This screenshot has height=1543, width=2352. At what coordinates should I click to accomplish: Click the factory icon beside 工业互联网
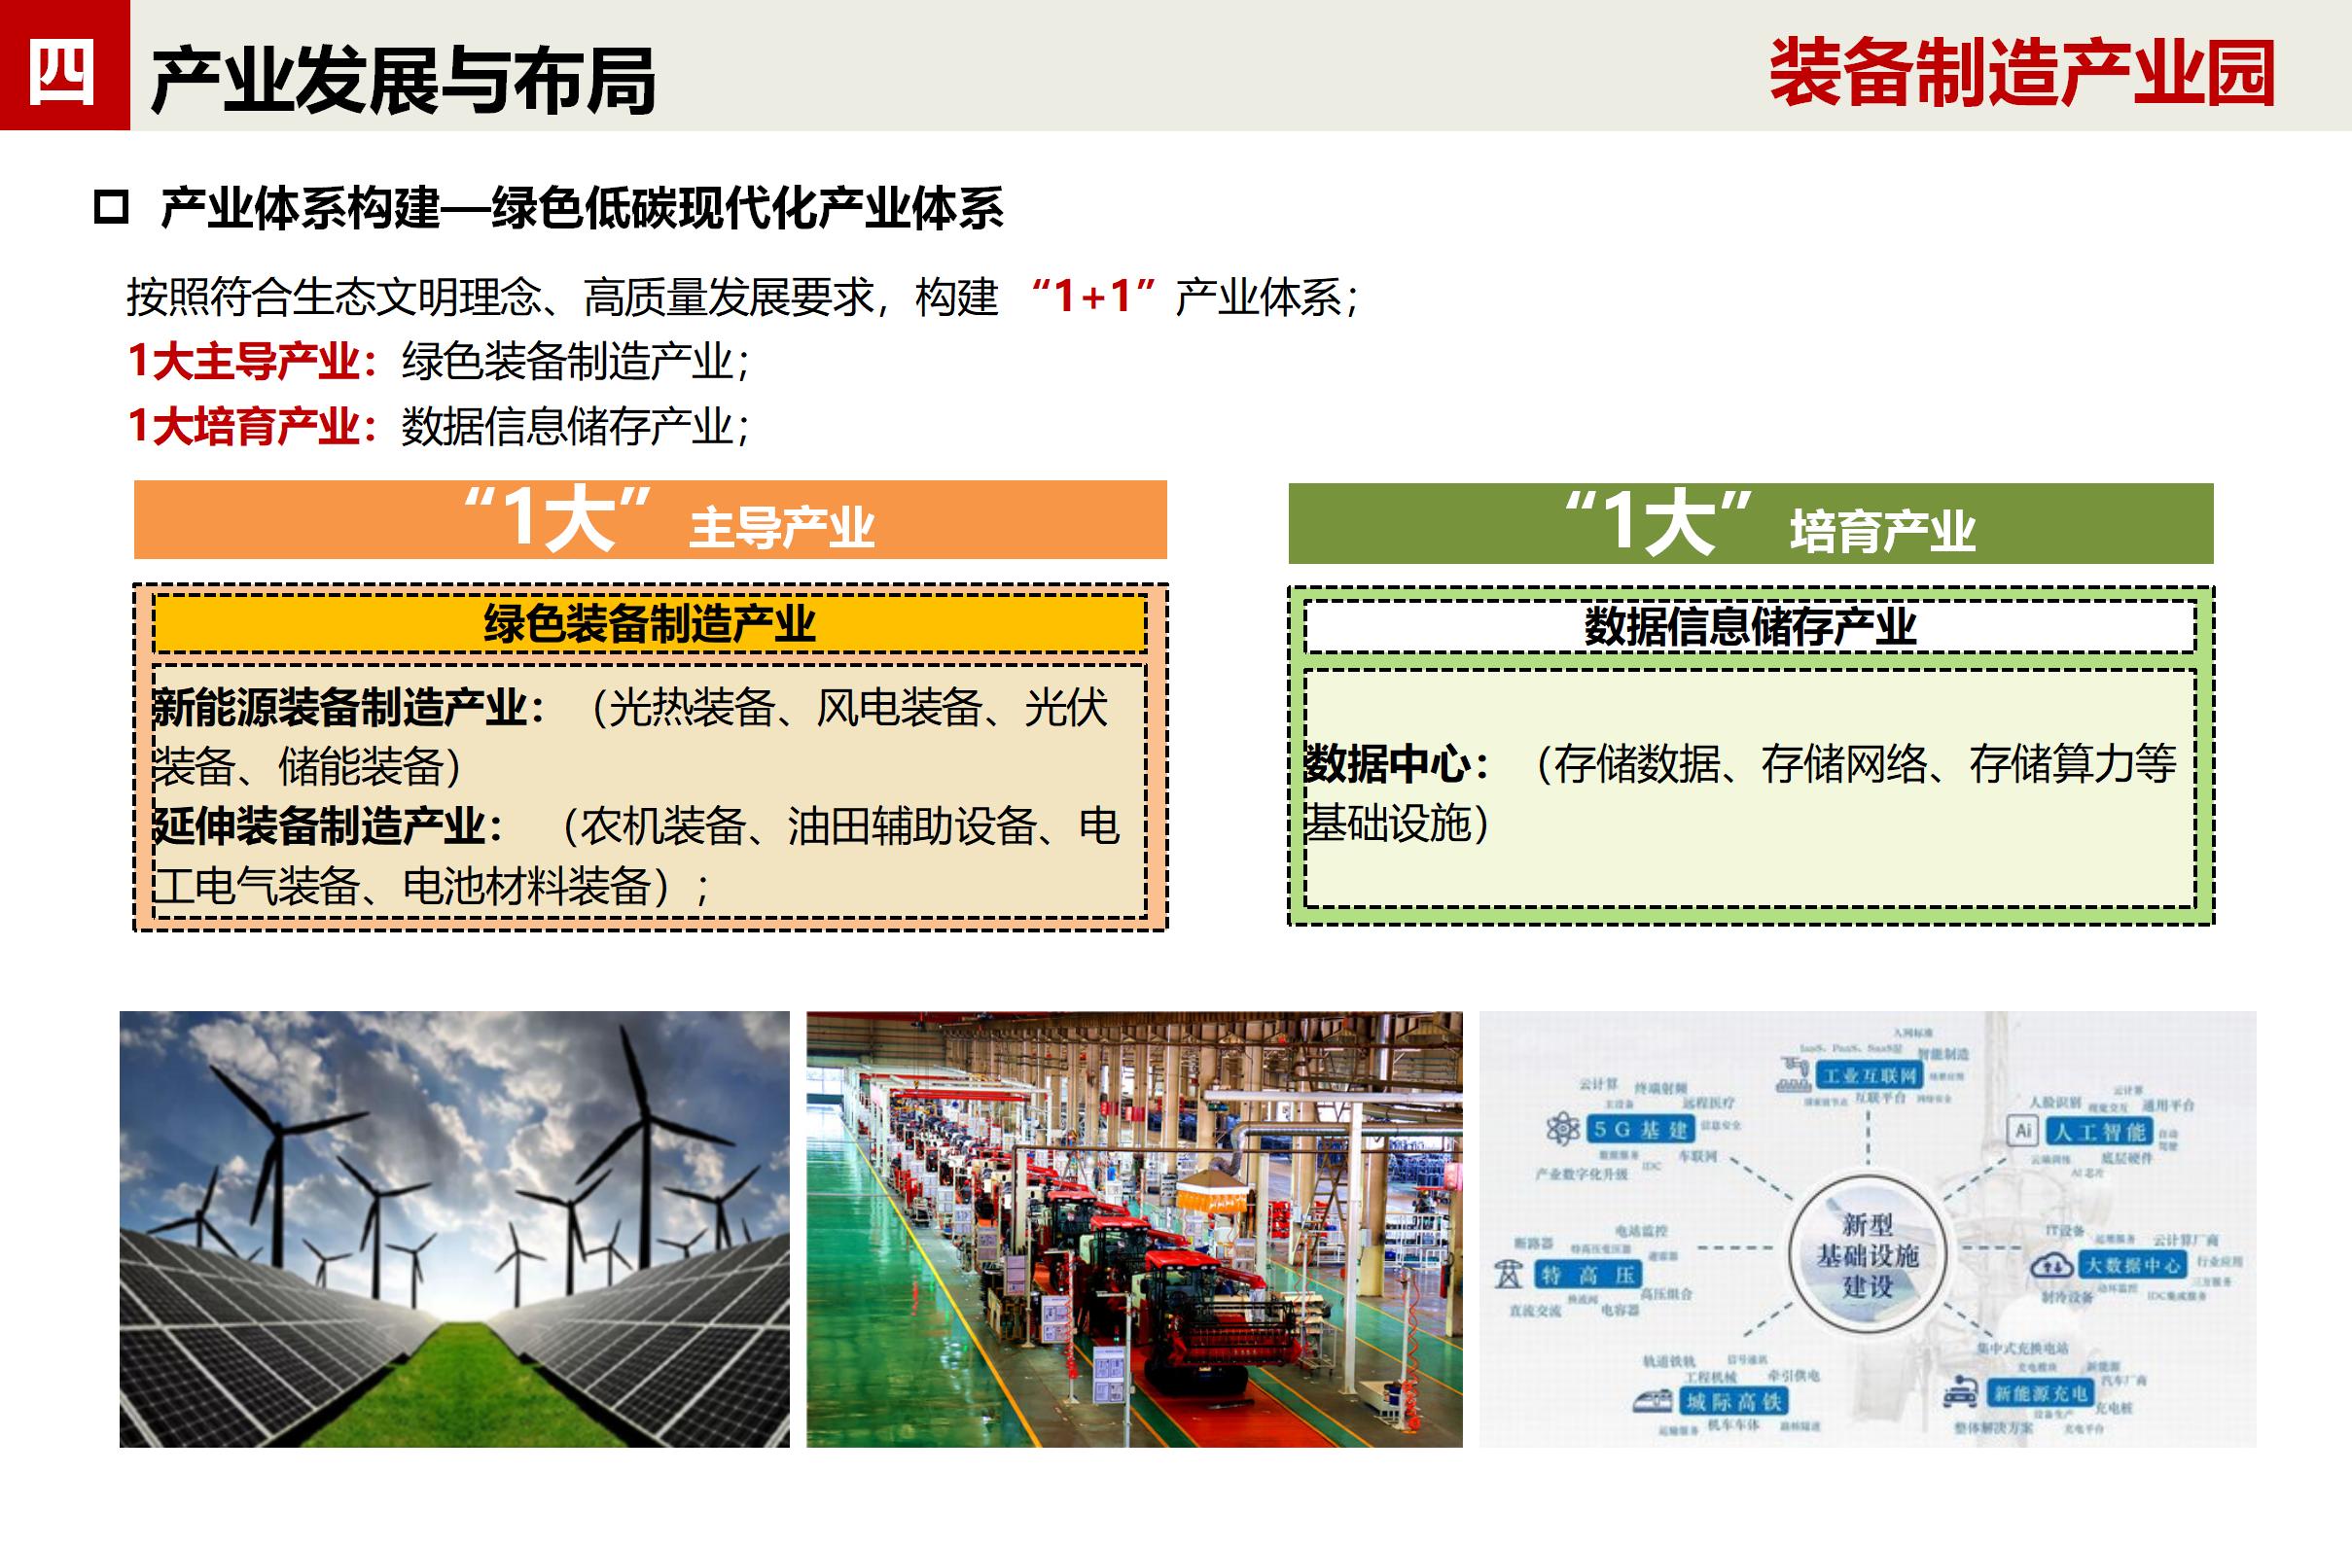click(x=1794, y=1074)
